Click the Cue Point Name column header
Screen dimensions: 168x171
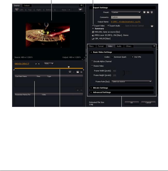coord(25,76)
